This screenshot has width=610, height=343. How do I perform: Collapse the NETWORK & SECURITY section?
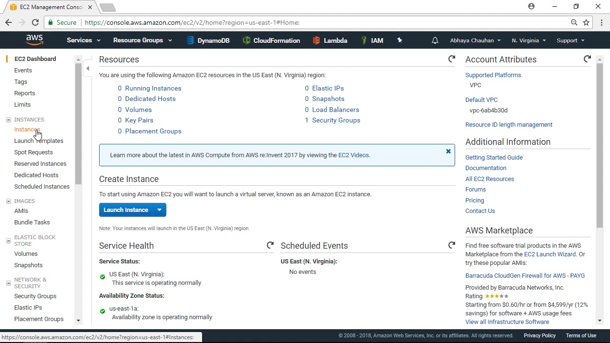coord(8,283)
